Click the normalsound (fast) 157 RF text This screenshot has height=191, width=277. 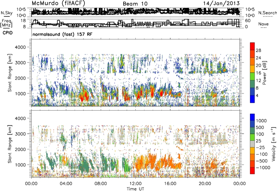click(x=62, y=34)
